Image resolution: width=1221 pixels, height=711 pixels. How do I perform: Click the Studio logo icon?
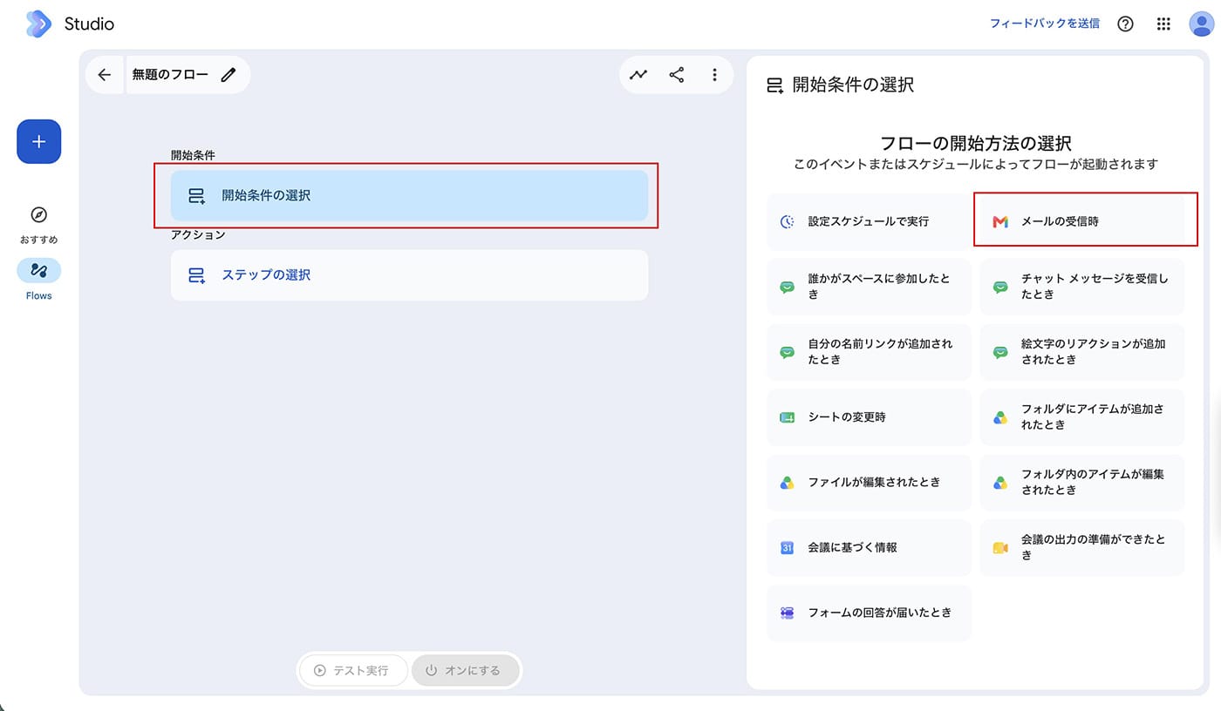tap(38, 24)
